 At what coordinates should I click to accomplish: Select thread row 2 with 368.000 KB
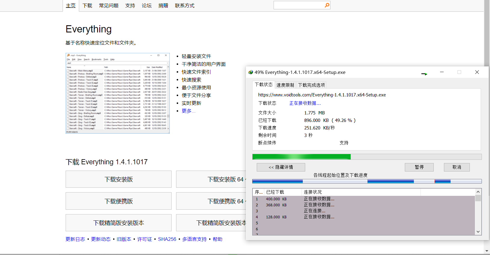(x=364, y=205)
